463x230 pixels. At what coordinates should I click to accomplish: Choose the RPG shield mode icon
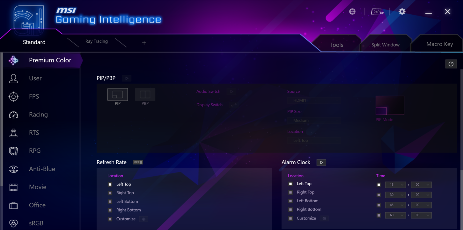pyautogui.click(x=13, y=151)
